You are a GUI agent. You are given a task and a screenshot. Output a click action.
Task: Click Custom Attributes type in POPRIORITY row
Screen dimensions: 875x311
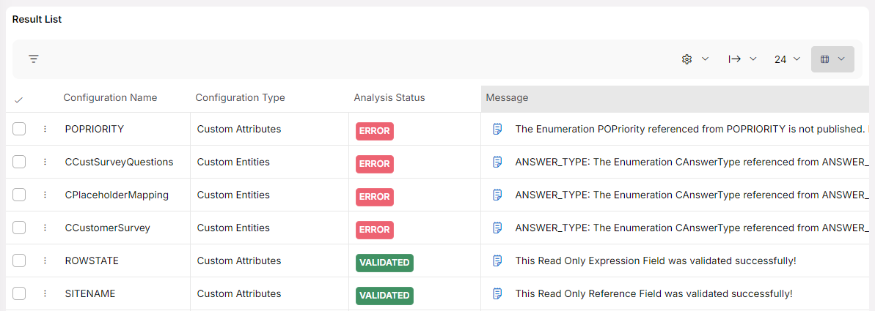pyautogui.click(x=239, y=129)
